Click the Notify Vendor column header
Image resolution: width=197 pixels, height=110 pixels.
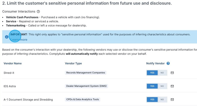[155, 63]
